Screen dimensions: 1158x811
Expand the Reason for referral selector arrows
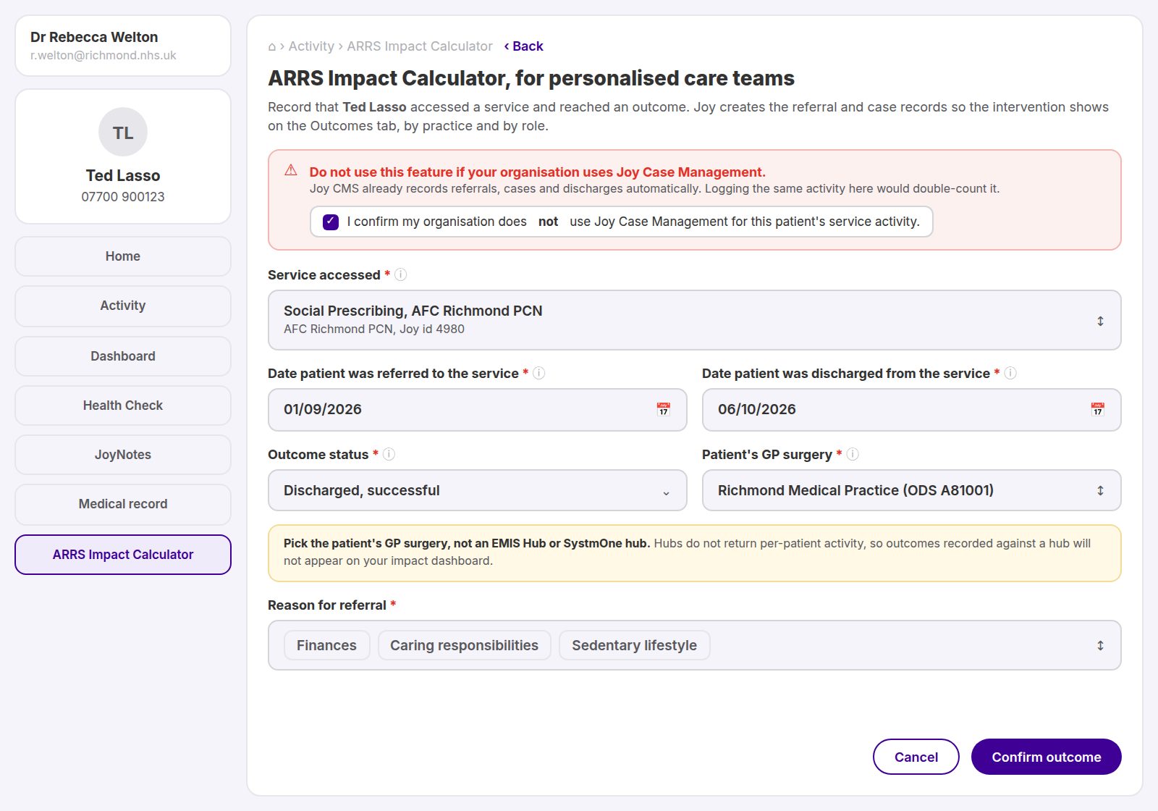[1100, 645]
